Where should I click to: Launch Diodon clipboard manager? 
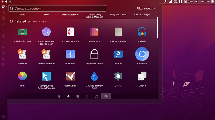142,76
